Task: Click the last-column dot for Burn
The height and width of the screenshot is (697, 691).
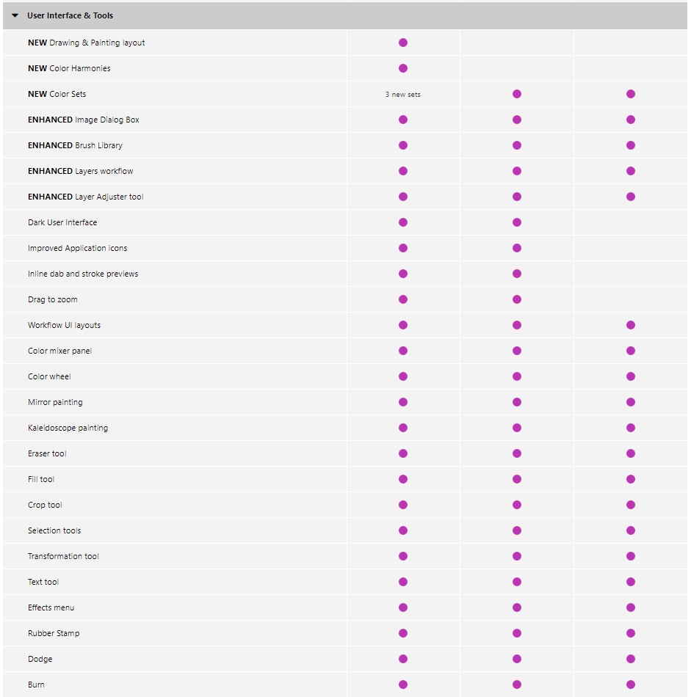Action: coord(631,685)
